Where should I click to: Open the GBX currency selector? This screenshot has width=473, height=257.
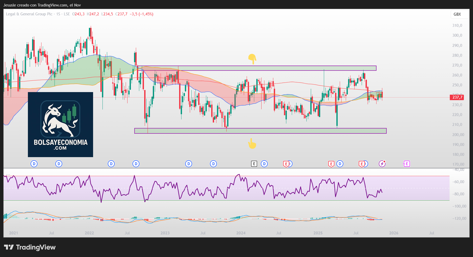click(x=457, y=14)
